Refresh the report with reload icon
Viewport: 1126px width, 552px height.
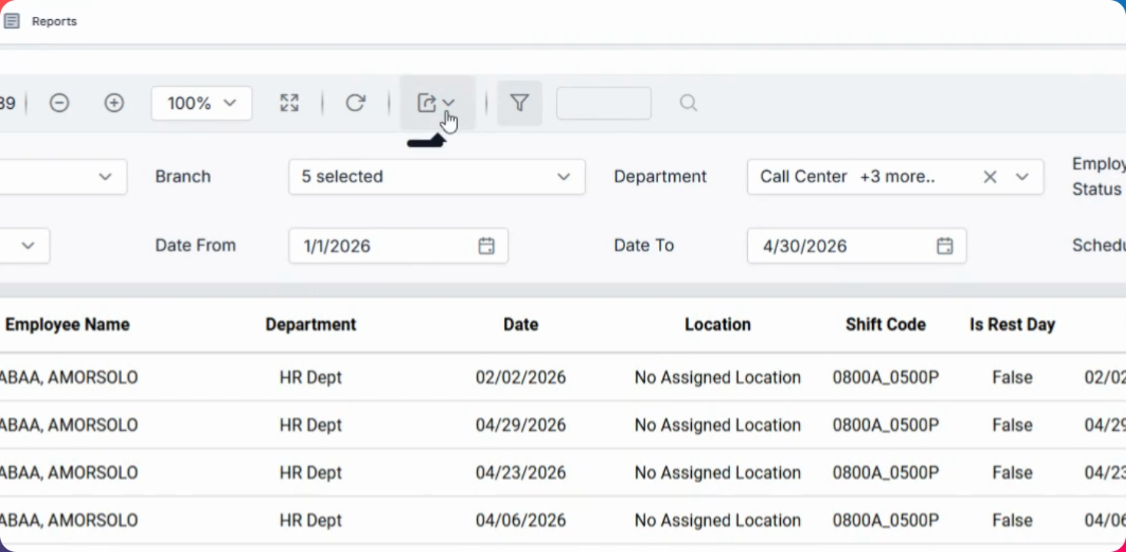[x=355, y=103]
